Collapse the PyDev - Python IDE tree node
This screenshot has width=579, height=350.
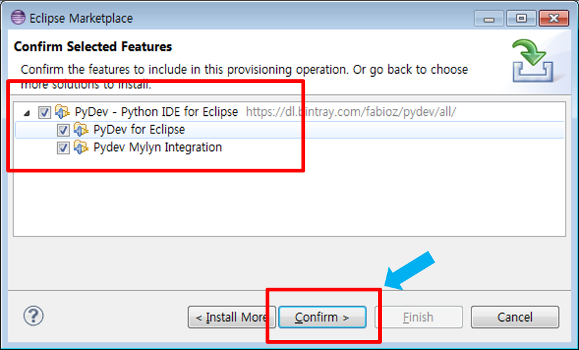coord(26,113)
